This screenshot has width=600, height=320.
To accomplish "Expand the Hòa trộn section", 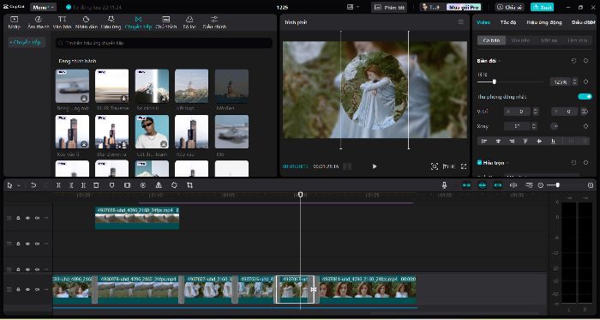I will tap(507, 163).
